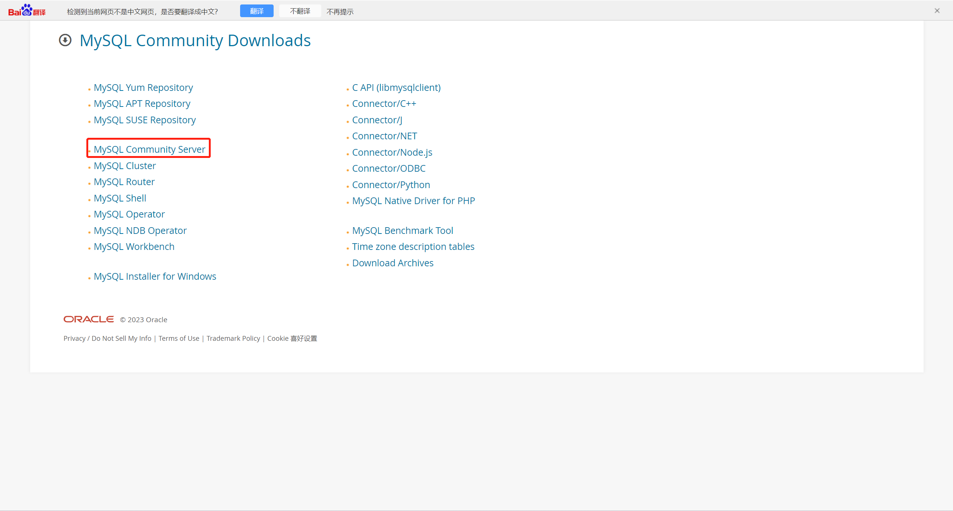Open C API (libmysqlclient) link

(x=396, y=88)
